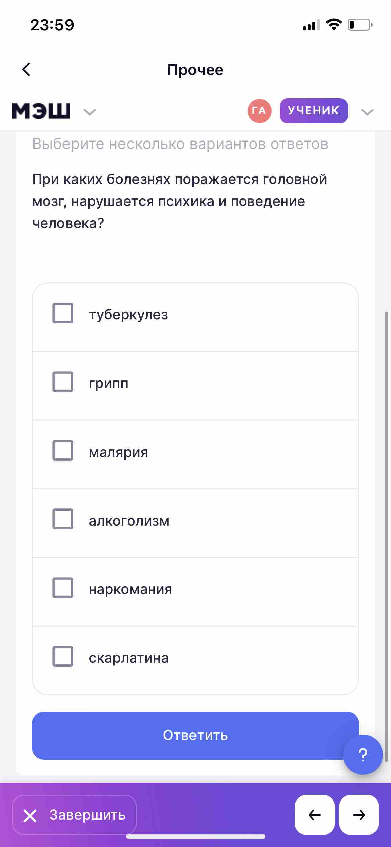The height and width of the screenshot is (847, 391).
Task: Tick the наркомания checkbox
Action: (x=63, y=587)
